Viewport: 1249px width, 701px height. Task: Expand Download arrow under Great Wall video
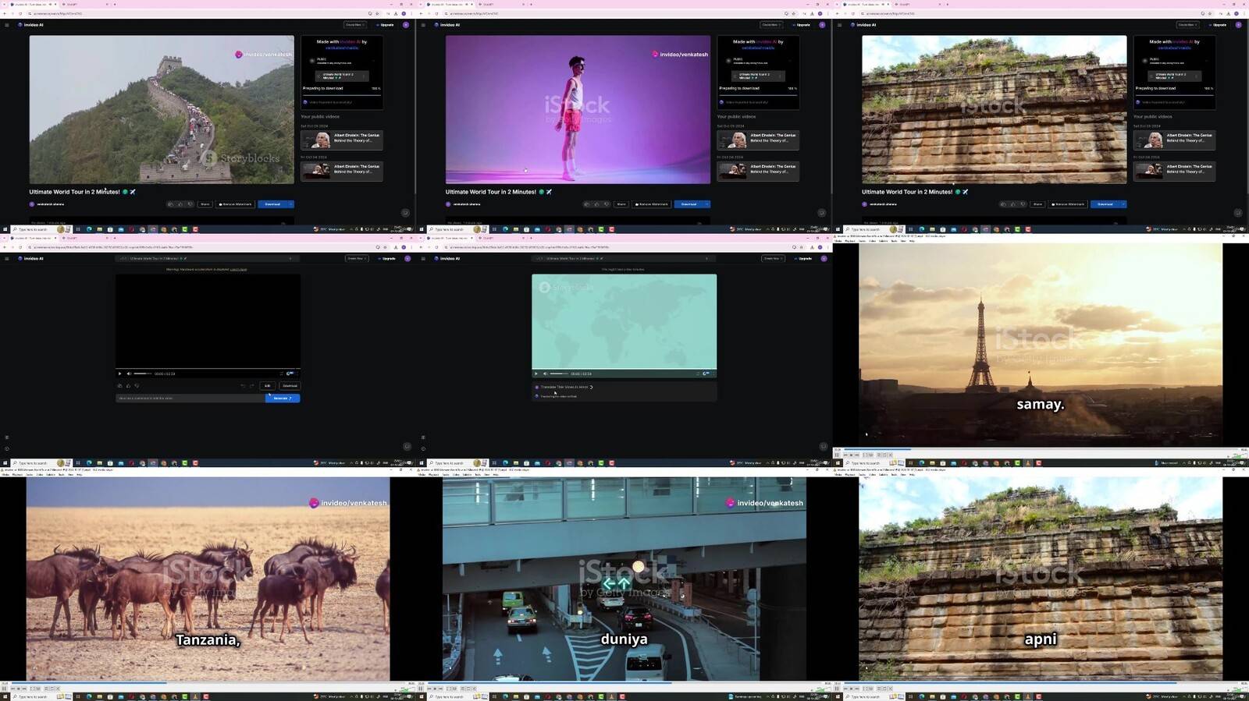pos(291,204)
